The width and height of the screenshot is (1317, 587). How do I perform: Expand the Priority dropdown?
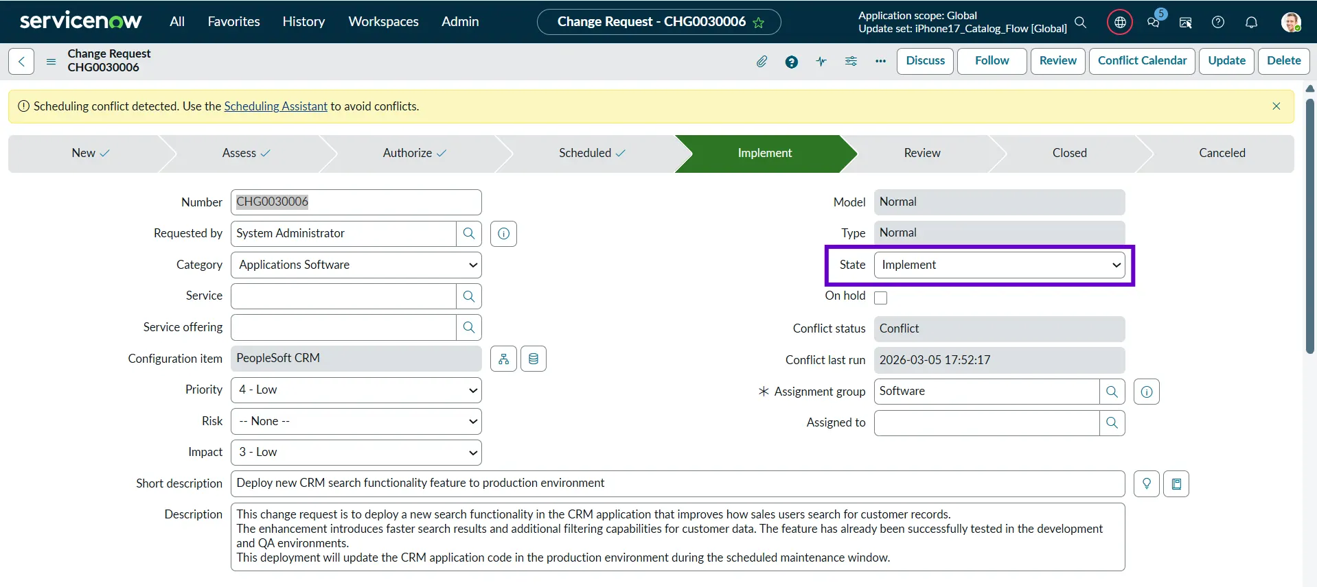coord(356,390)
